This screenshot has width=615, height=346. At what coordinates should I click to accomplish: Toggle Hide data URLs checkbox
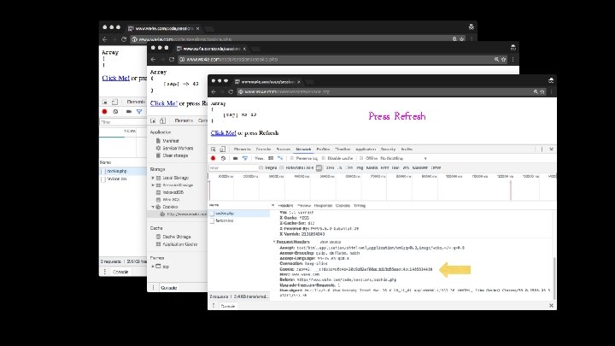(x=282, y=168)
